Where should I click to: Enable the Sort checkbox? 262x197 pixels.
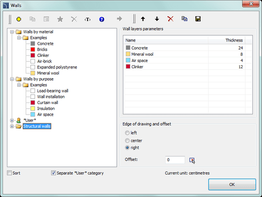click(9, 173)
